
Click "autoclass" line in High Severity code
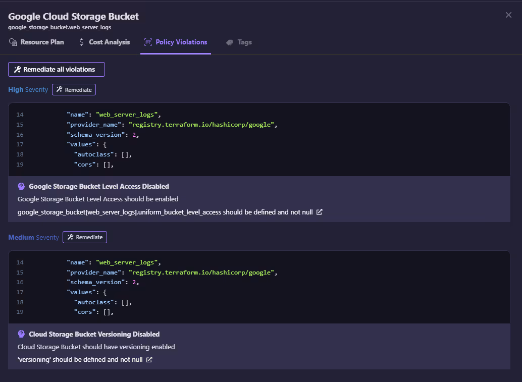click(103, 154)
